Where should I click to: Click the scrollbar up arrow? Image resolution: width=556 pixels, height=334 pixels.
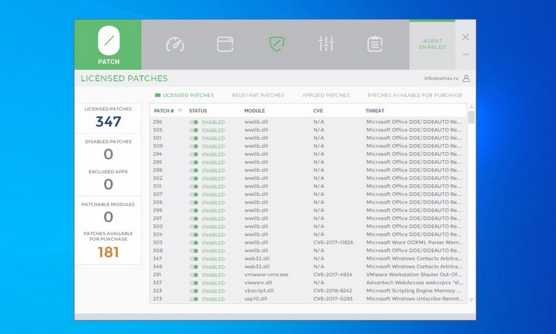coord(471,106)
